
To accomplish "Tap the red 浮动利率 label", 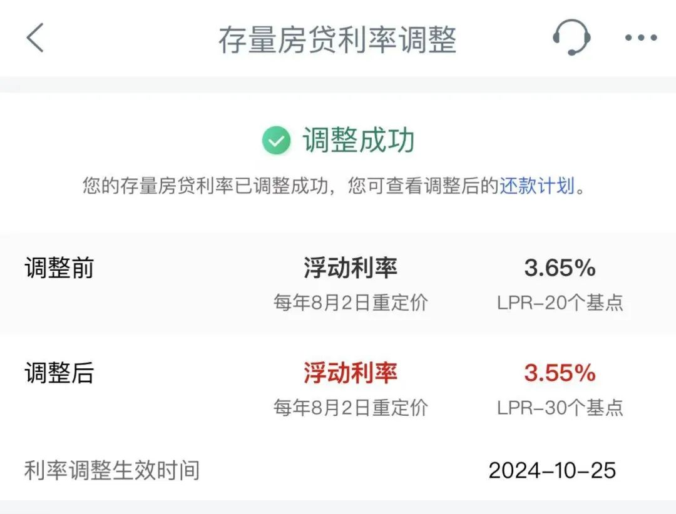I will click(x=350, y=373).
